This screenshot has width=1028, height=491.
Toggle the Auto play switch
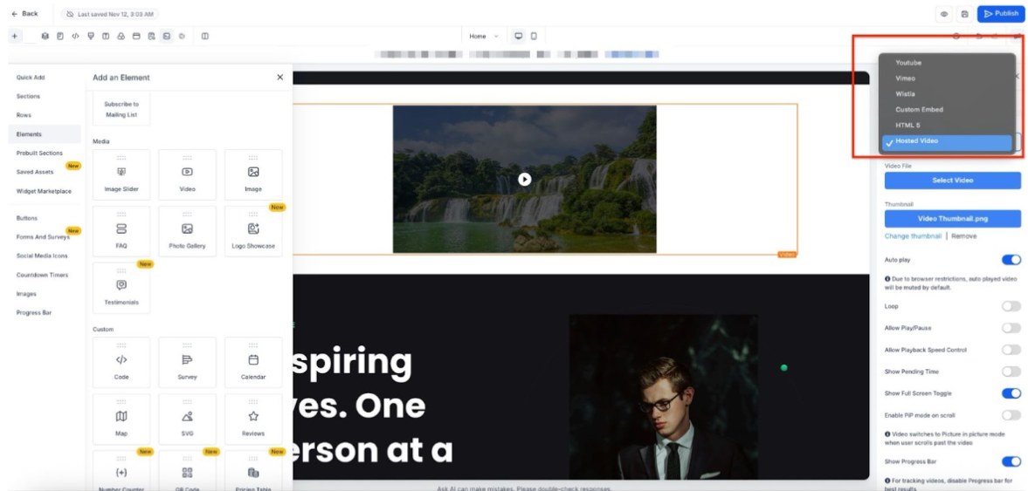coord(1011,260)
